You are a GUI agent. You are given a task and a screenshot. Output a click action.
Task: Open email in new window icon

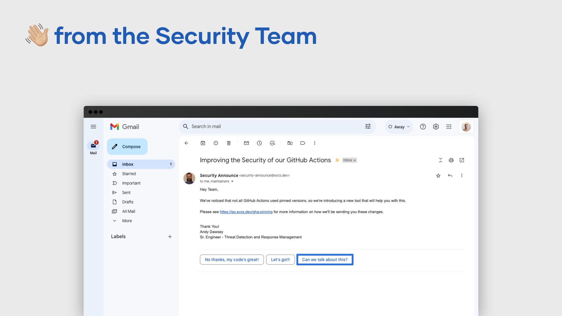[x=462, y=160]
